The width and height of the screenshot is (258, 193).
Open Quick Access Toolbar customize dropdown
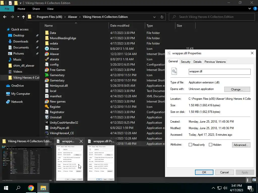[x=20, y=3]
